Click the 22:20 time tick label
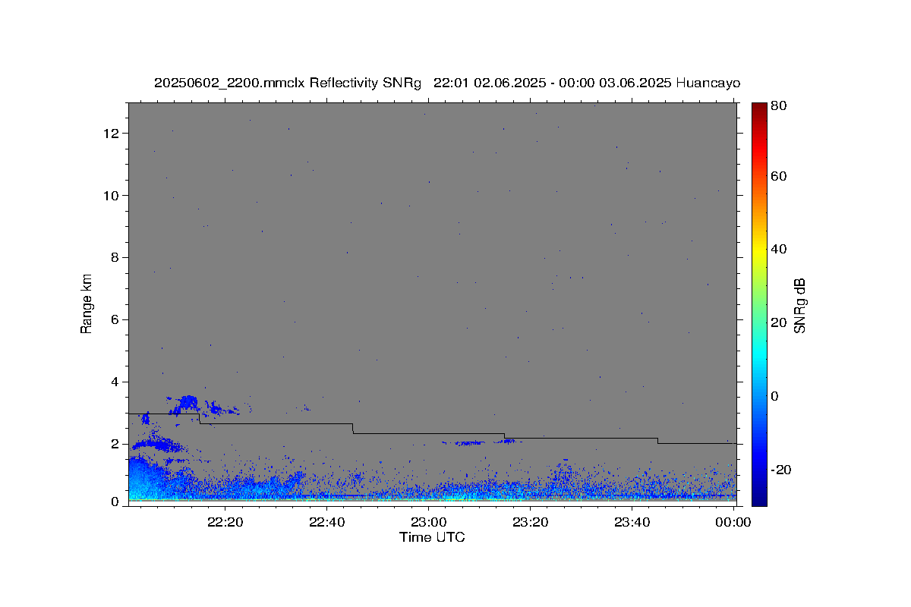This screenshot has height=607, width=911. (x=225, y=522)
